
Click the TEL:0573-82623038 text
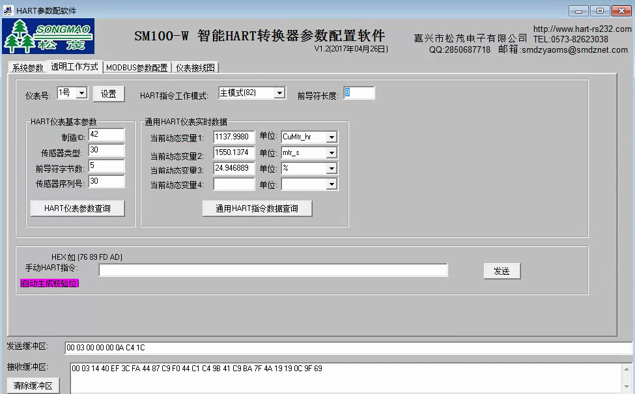click(x=571, y=39)
